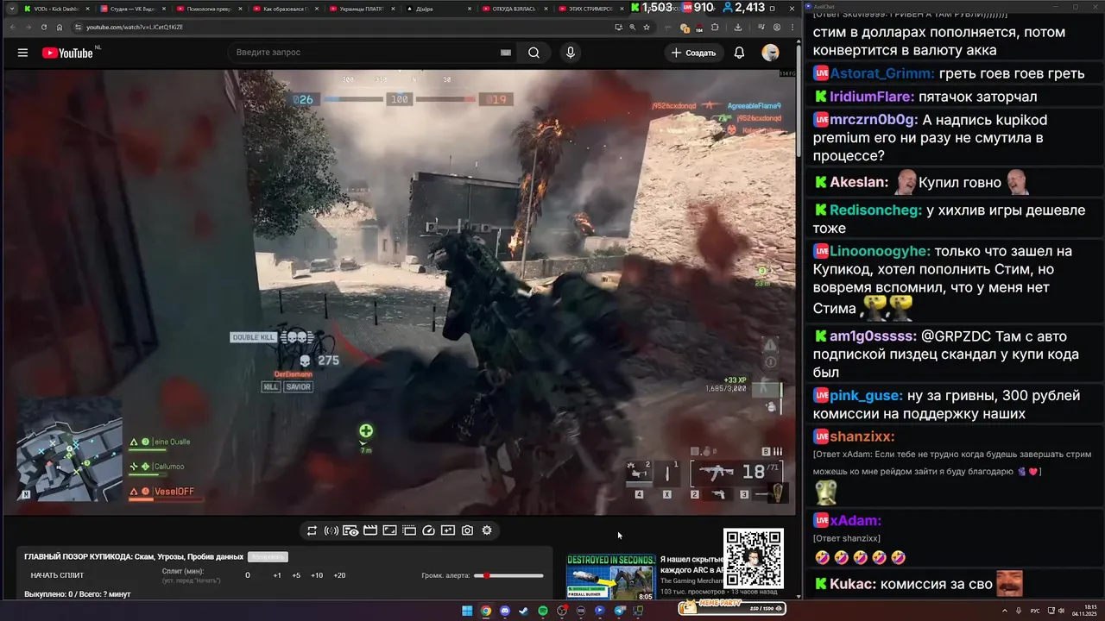The image size is (1105, 621).
Task: Switch to the Как образовался tab
Action: (x=286, y=9)
